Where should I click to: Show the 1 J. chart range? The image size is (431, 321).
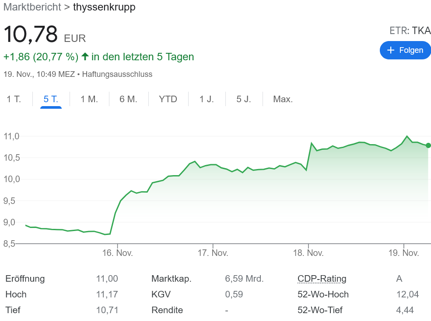[207, 99]
